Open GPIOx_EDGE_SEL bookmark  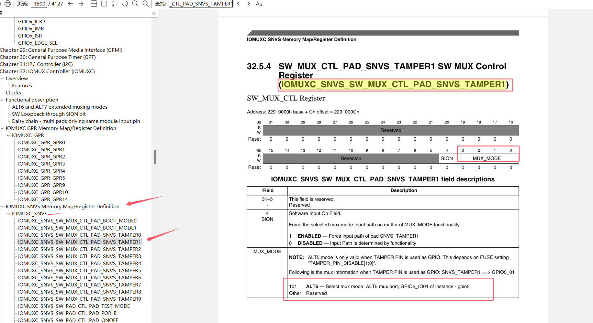pos(38,43)
